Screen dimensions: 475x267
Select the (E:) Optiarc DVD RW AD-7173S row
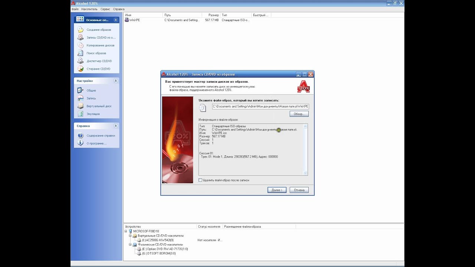click(165, 249)
